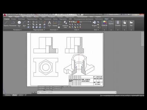Screen dimensions: 147x110
Task: Select the Отрезок line tool
Action: [x=6, y=24]
